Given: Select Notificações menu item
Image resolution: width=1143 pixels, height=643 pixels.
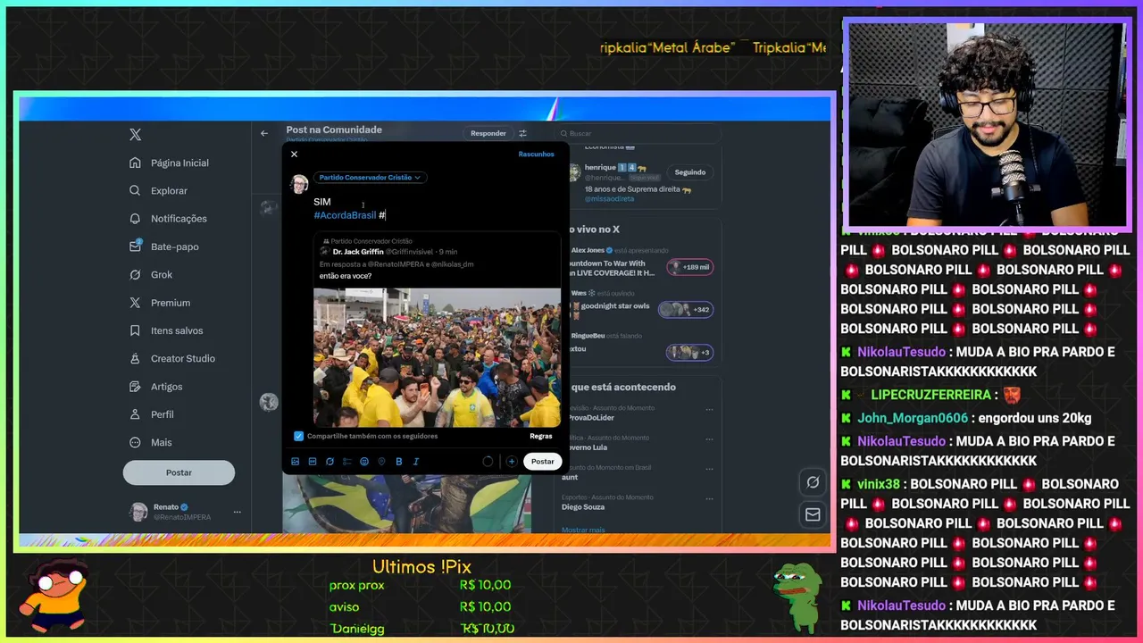Looking at the screenshot, I should pyautogui.click(x=179, y=218).
